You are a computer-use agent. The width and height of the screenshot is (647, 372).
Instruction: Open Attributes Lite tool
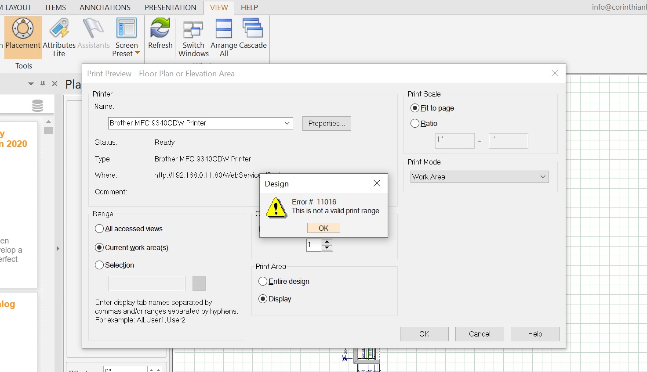pyautogui.click(x=59, y=29)
